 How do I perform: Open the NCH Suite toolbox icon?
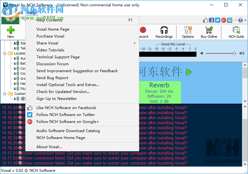point(236,30)
